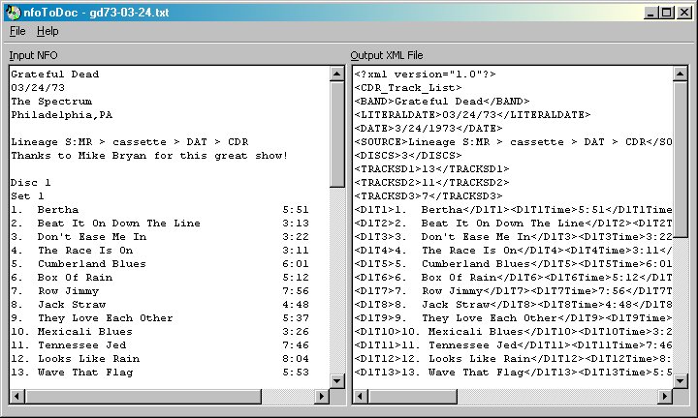
Task: Click Output XML scroll right arrow
Action: pyautogui.click(x=665, y=396)
